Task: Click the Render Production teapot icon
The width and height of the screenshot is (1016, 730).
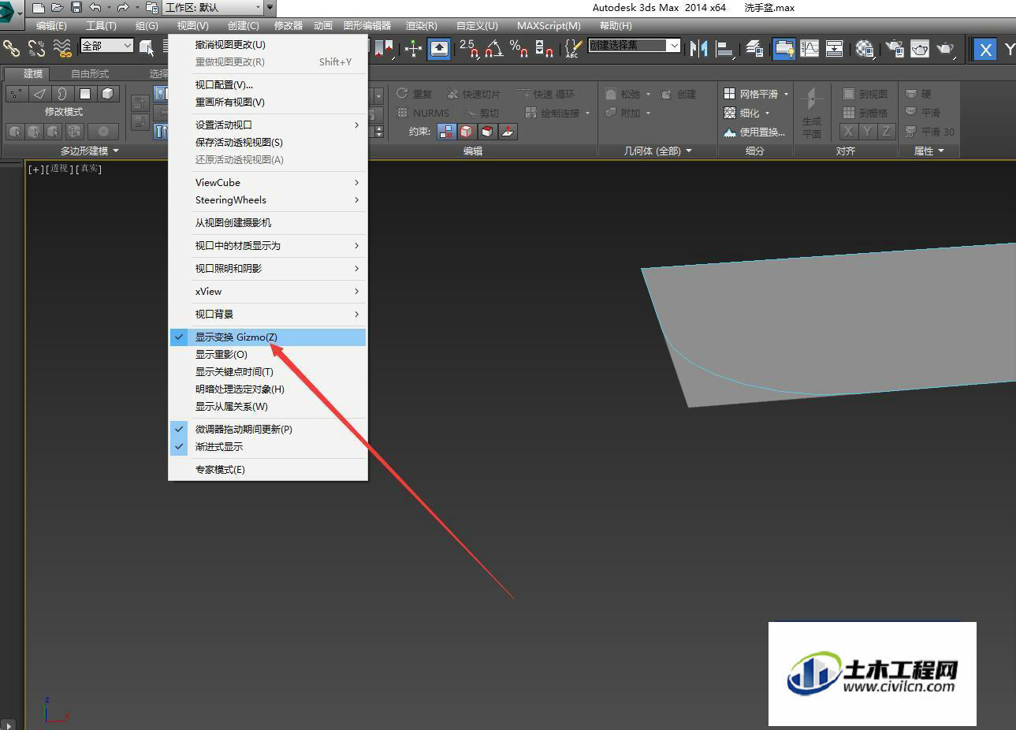Action: pos(945,49)
